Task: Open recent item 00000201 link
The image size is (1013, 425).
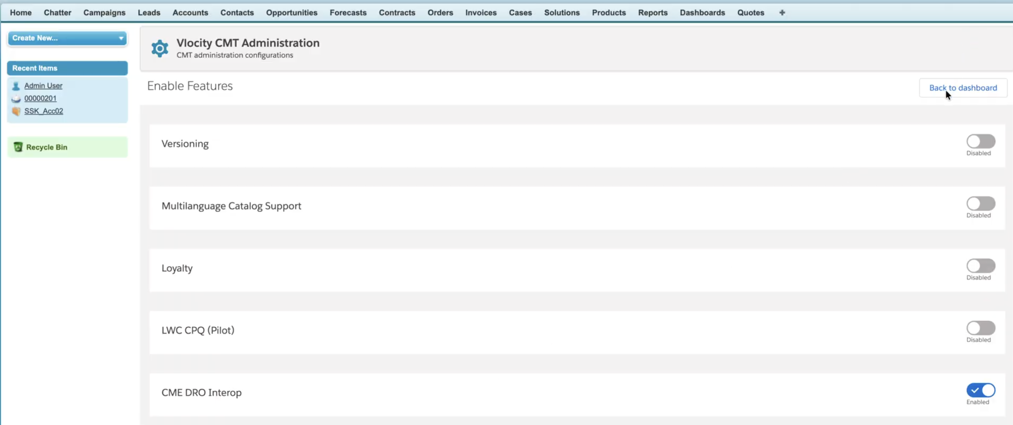Action: pos(41,98)
